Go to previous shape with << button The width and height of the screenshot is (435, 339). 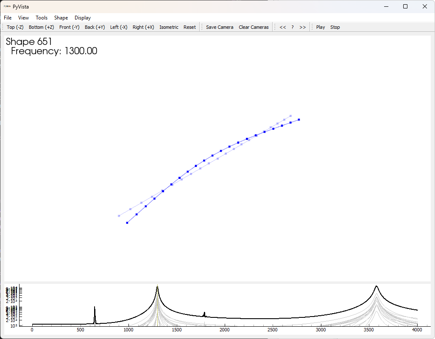283,27
